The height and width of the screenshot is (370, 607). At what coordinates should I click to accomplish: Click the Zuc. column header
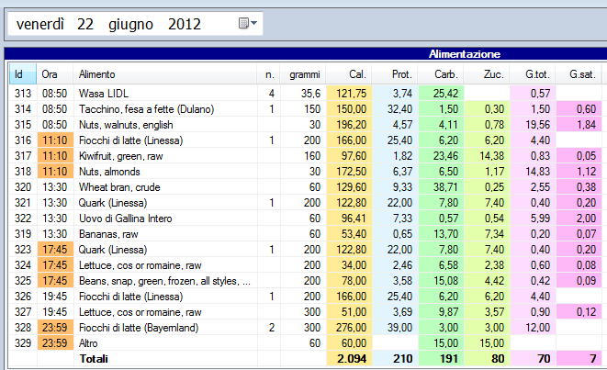tap(487, 74)
